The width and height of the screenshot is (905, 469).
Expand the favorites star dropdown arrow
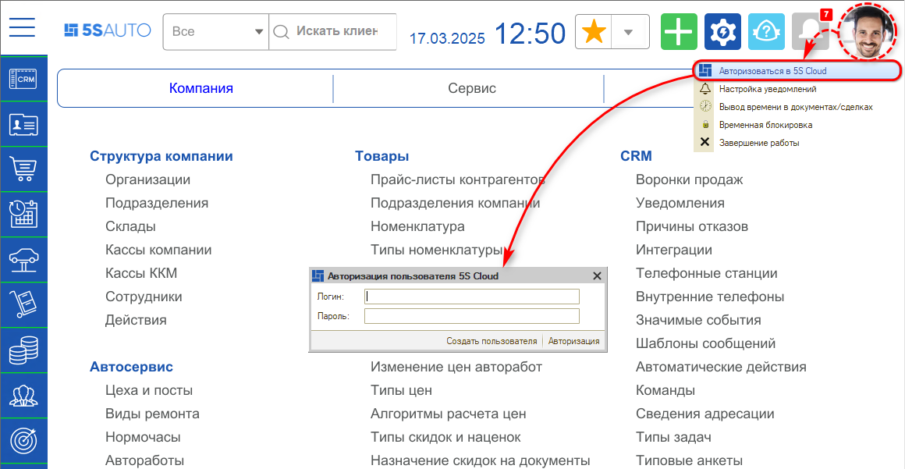coord(629,32)
